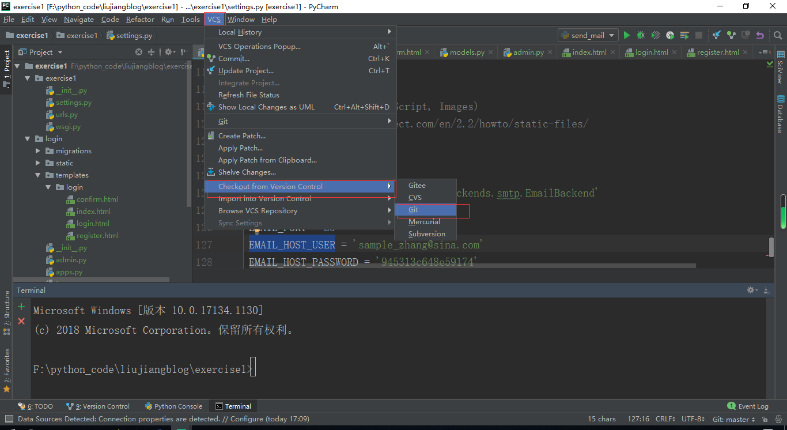Close the terminal session with red X
787x430 pixels.
click(x=21, y=321)
